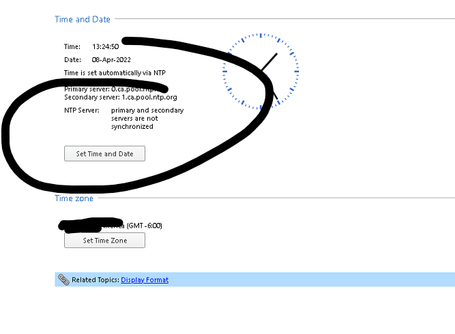The width and height of the screenshot is (455, 334).
Task: Click the date value 08-Apr-2022
Action: [112, 60]
